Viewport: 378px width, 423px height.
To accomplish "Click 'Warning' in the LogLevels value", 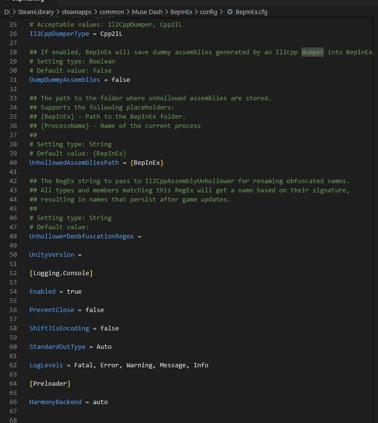I will (x=139, y=365).
